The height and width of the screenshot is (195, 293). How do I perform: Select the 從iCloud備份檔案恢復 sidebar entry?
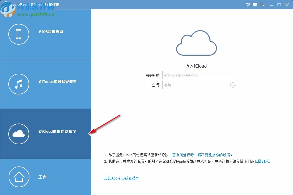click(x=57, y=132)
